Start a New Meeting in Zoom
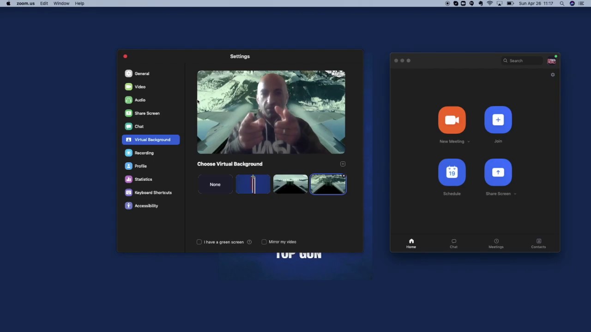This screenshot has width=591, height=332. click(x=452, y=120)
